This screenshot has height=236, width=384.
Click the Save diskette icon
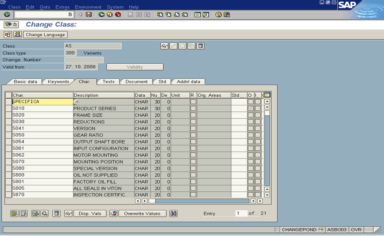(x=89, y=15)
